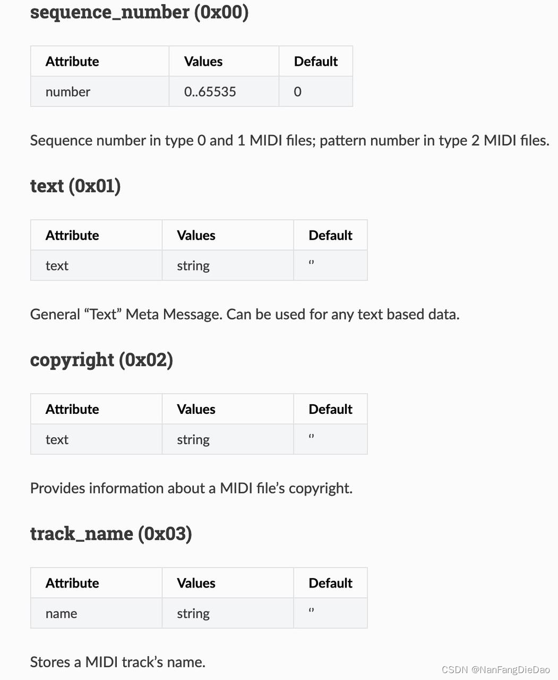Viewport: 558px width, 680px height.
Task: Select the name attribute cell in track_name table
Action: [96, 614]
